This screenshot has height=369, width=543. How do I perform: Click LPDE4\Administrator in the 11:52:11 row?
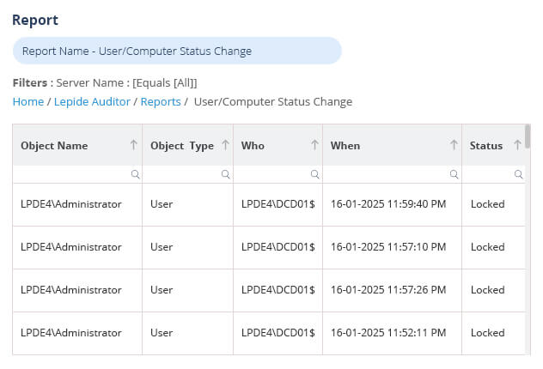[x=71, y=333]
